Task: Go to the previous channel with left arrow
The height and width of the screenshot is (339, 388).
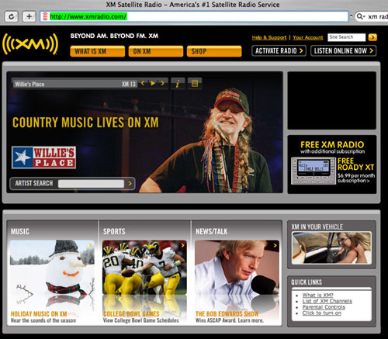Action: pyautogui.click(x=143, y=83)
